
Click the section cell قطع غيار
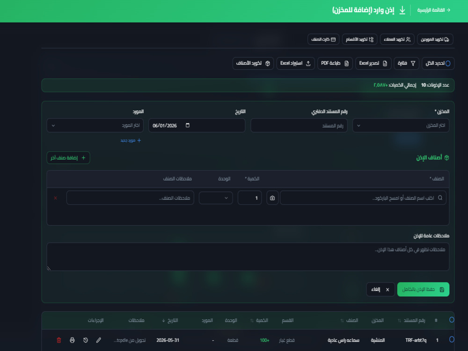click(x=287, y=340)
